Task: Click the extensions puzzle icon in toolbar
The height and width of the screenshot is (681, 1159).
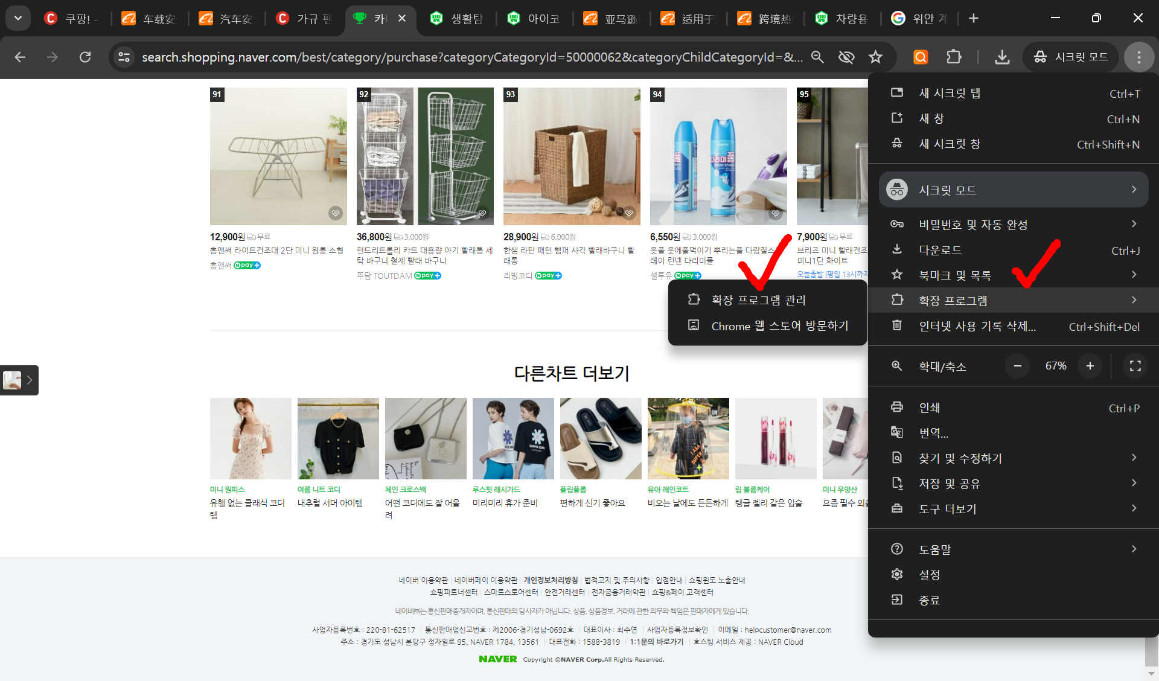Action: (x=954, y=57)
